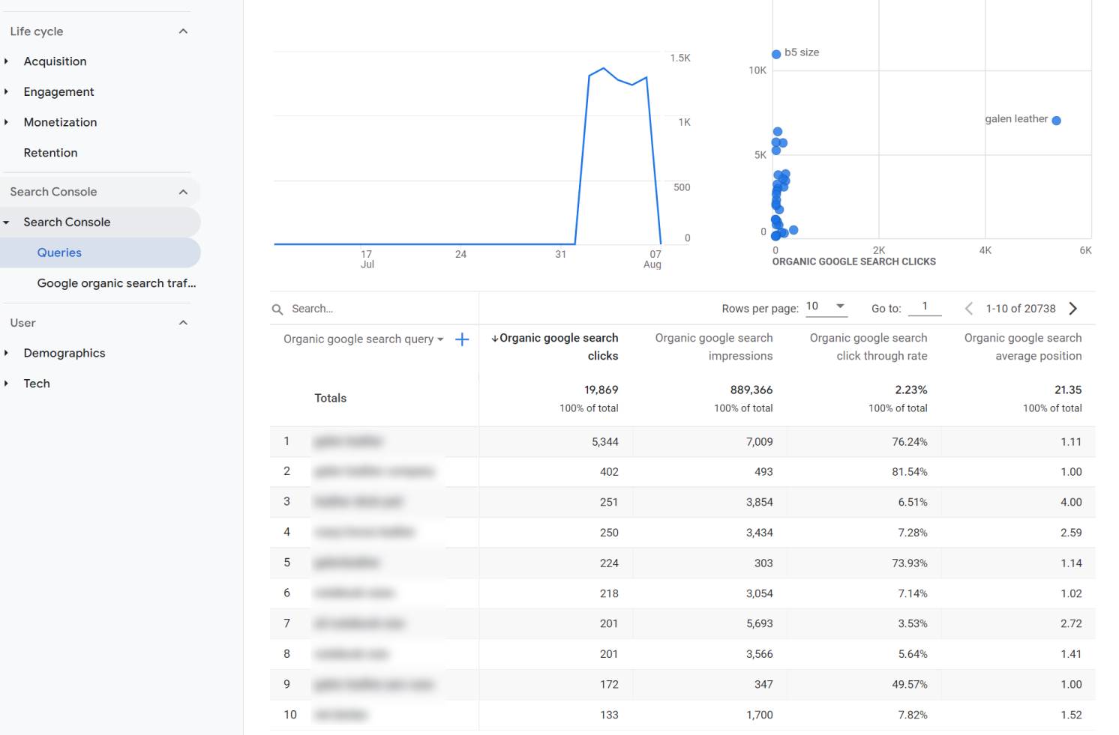Image resolution: width=1119 pixels, height=735 pixels.
Task: Click the b5 size scatter point
Action: click(776, 54)
